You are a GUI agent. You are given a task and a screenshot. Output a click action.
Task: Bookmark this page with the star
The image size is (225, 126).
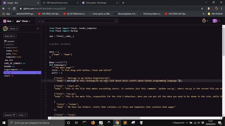202,8
